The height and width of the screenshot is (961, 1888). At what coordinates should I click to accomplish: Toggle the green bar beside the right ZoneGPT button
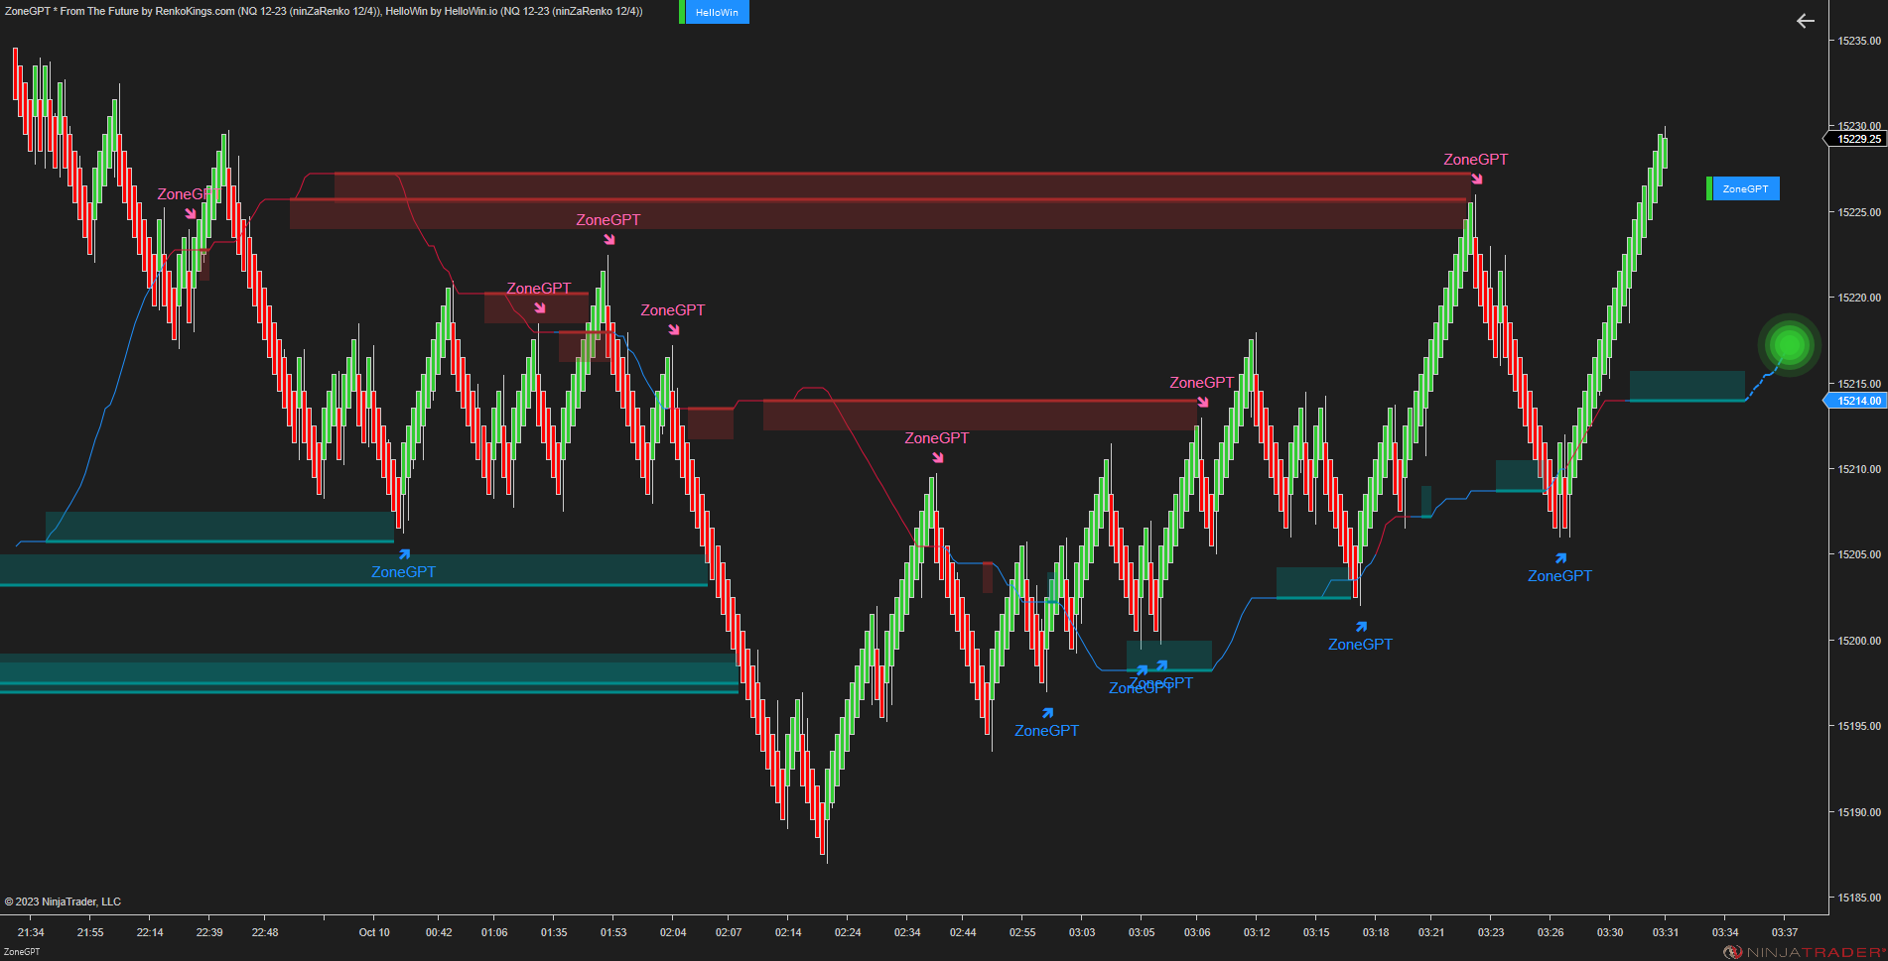tap(1709, 188)
